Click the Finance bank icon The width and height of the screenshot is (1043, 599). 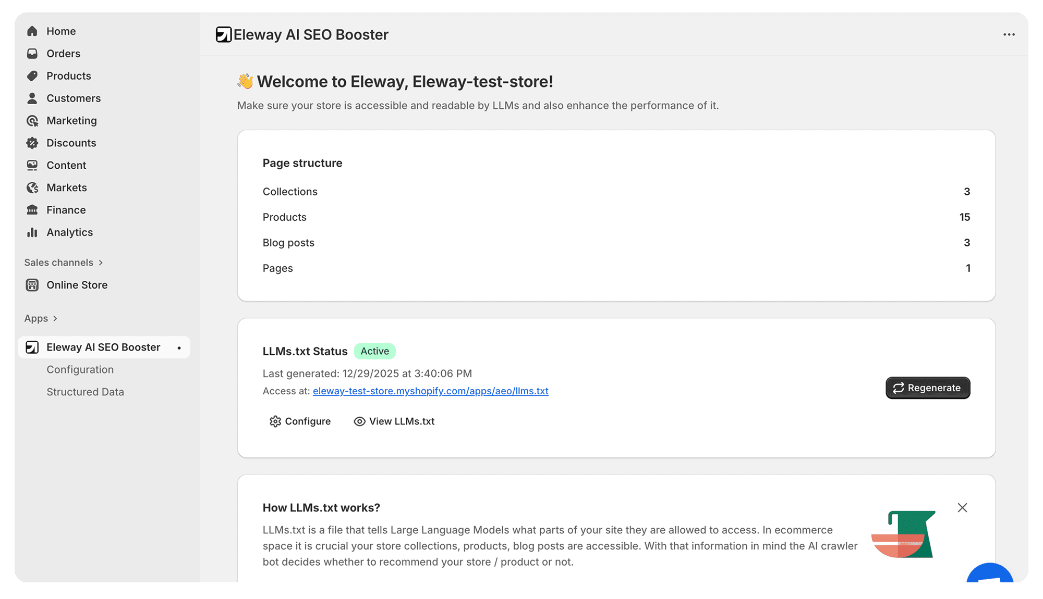32,210
